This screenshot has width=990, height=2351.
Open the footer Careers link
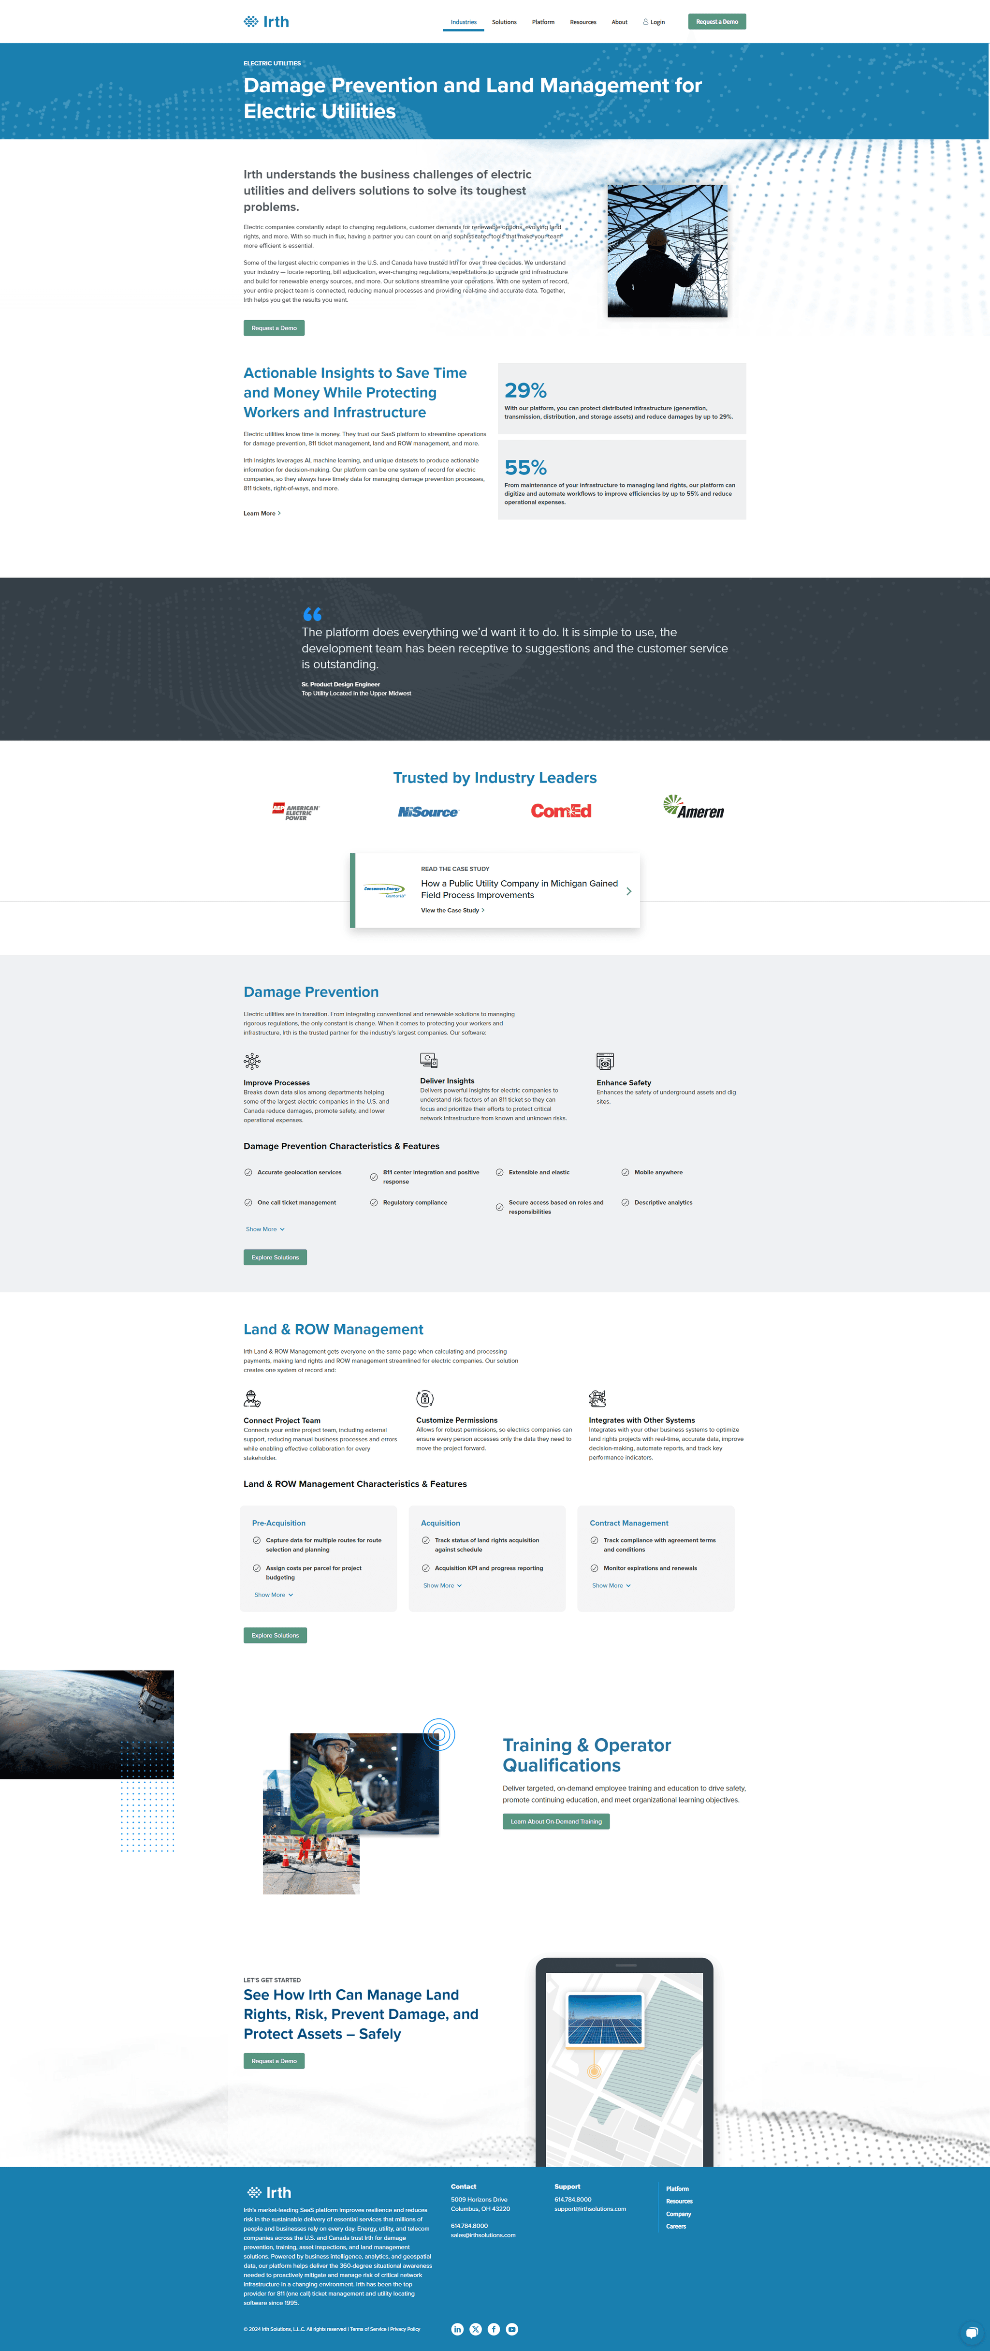[676, 2227]
